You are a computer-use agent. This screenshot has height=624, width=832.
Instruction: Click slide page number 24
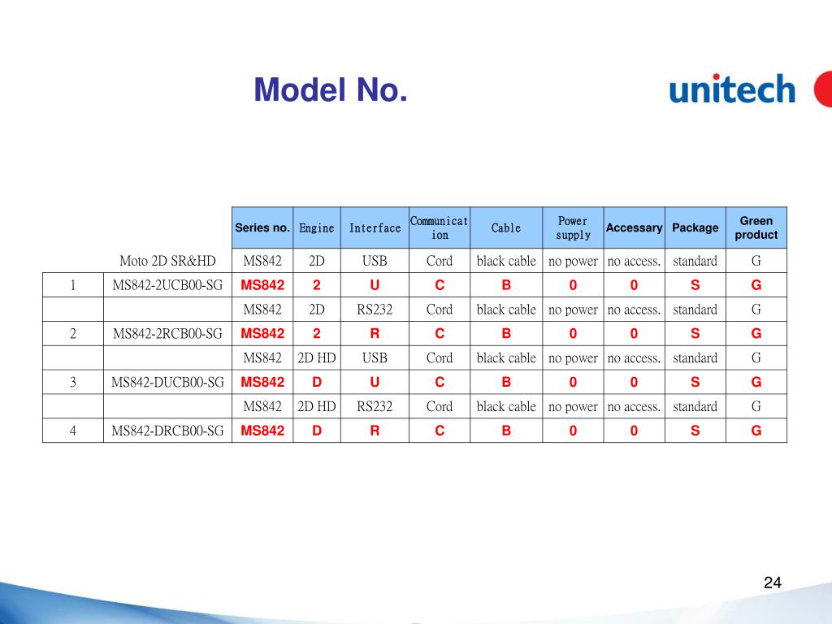(773, 583)
